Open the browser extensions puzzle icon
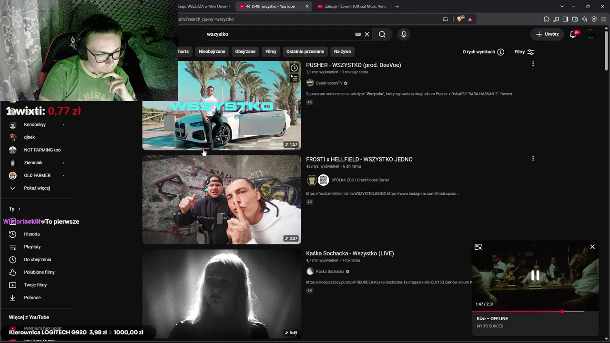This screenshot has width=610, height=343. [x=547, y=19]
